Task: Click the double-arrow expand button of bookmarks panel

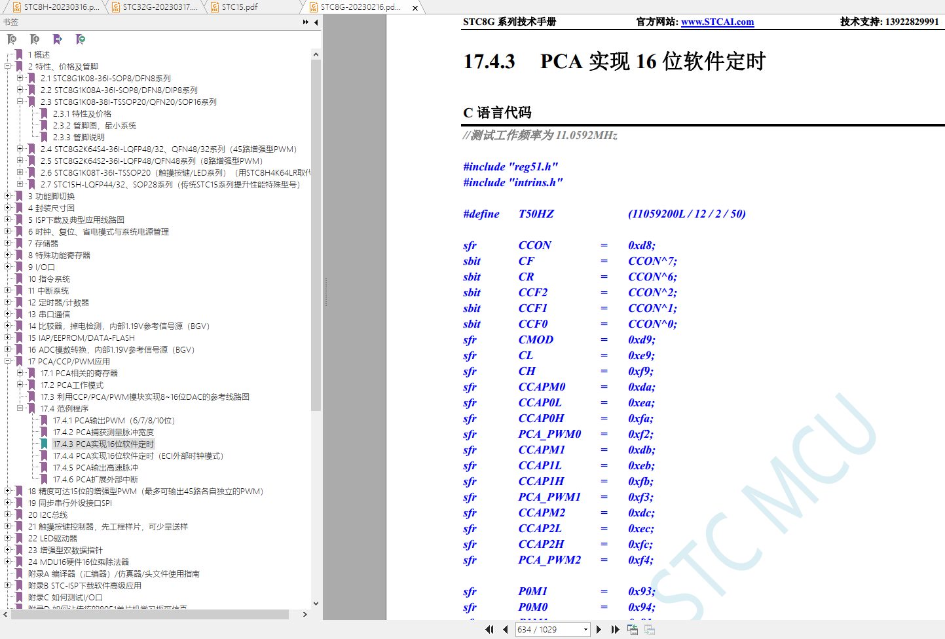Action: tap(305, 22)
